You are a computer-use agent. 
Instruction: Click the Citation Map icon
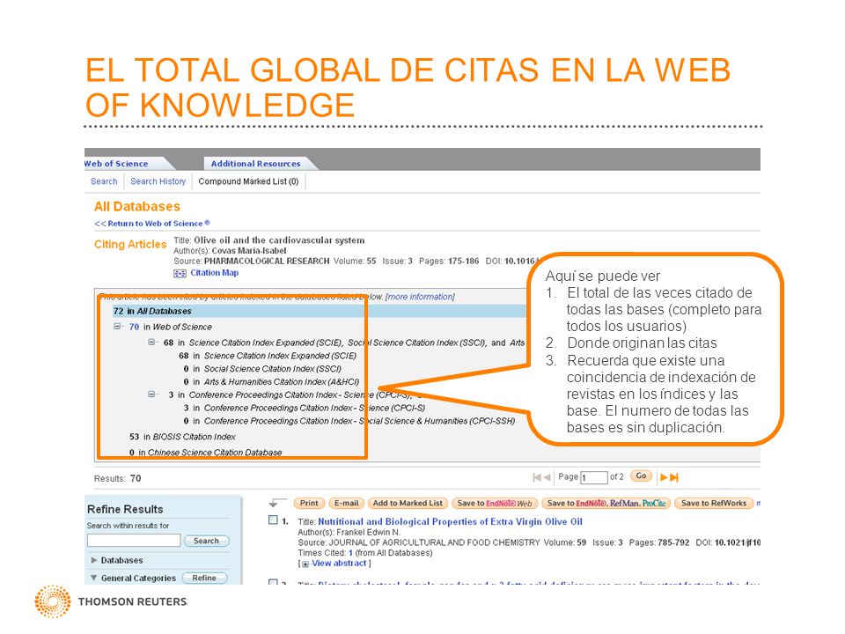180,273
